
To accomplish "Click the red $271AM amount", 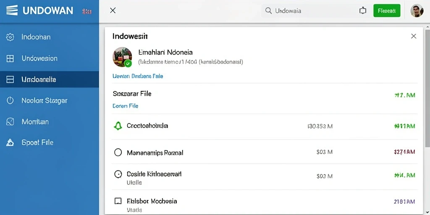I will pyautogui.click(x=404, y=152).
